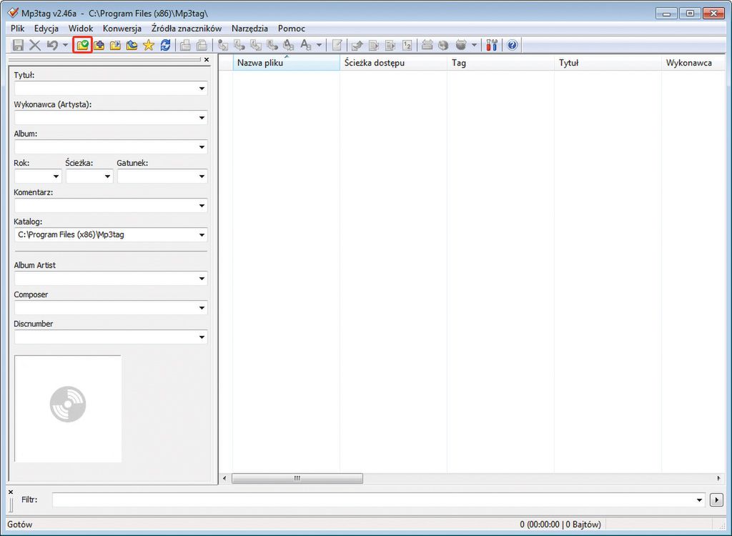Click the filter options arrow button
Screen dimensions: 732x536
point(716,500)
